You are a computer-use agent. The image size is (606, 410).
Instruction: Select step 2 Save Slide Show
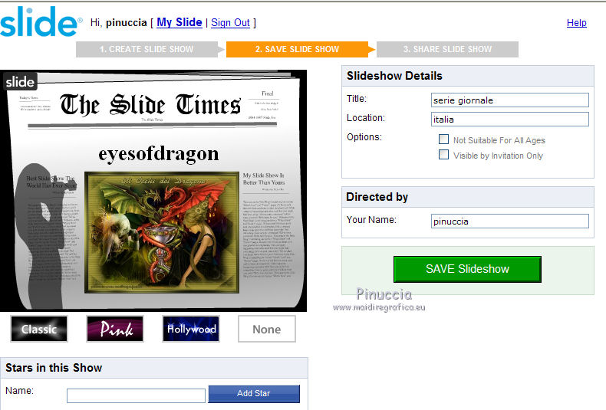[x=297, y=49]
